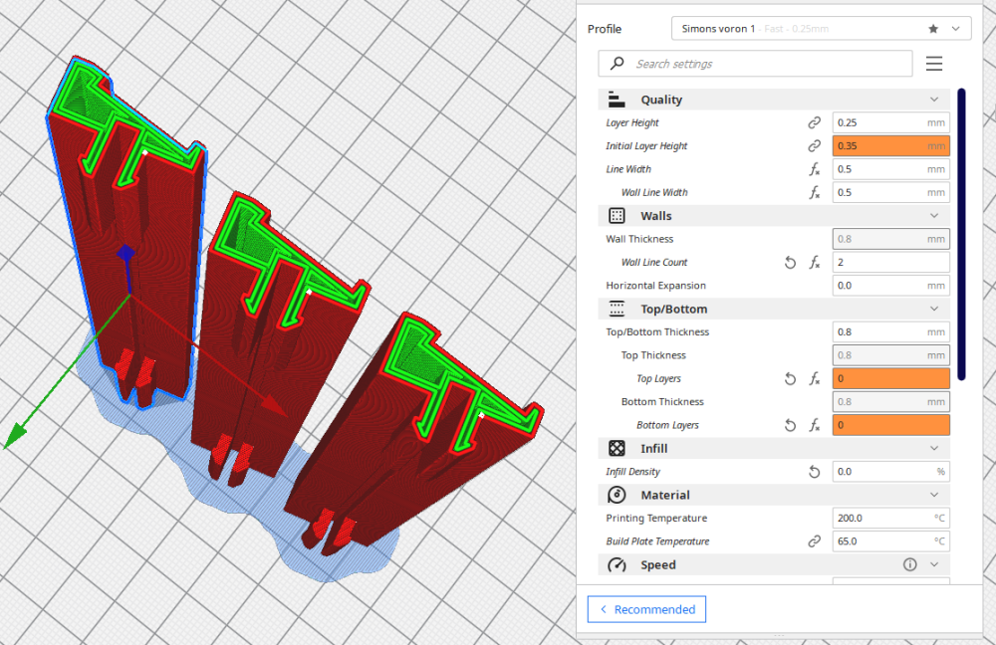996x645 pixels.
Task: Click the Search settings field
Action: (755, 64)
